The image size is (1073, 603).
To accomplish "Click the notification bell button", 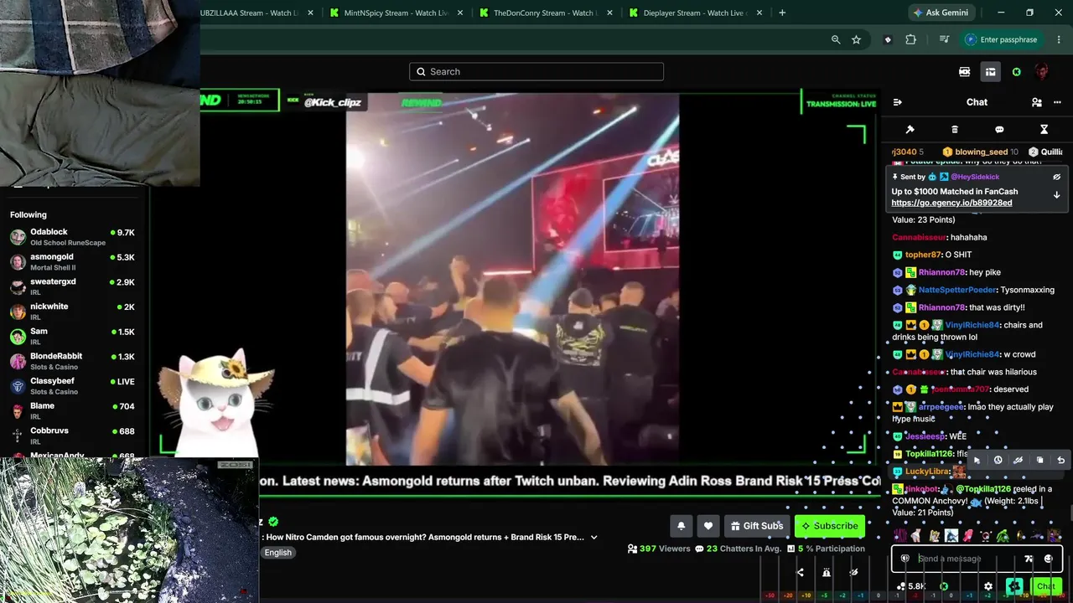I will click(x=682, y=526).
